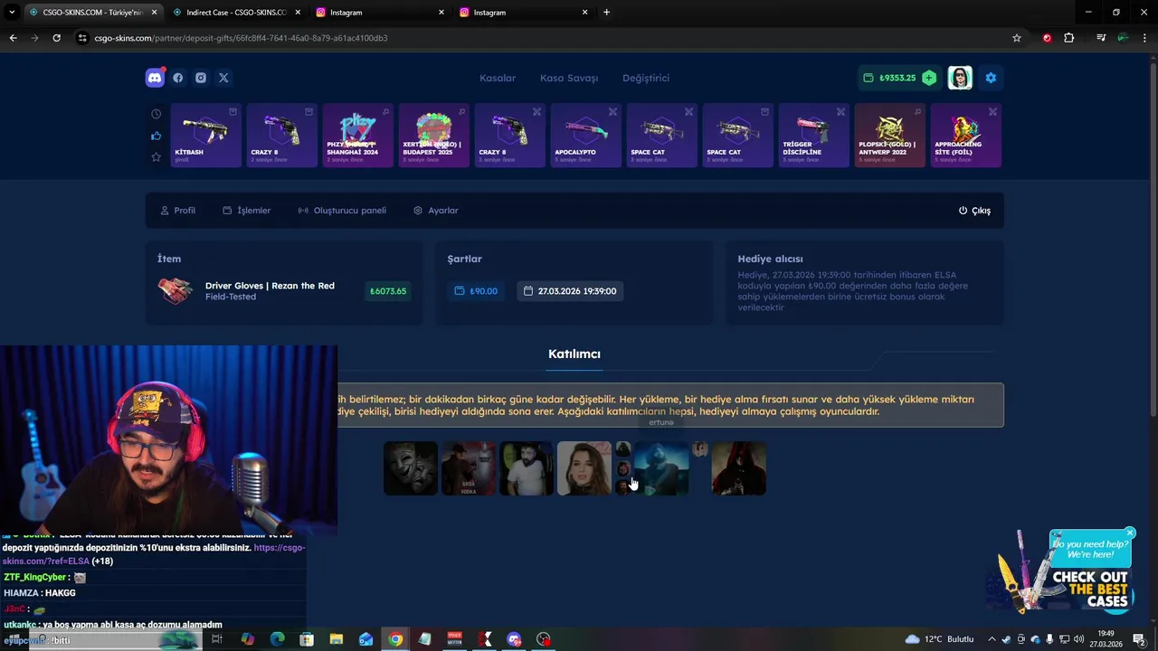Click the ertuna blue-toned participant avatar
The image size is (1158, 651).
click(661, 468)
